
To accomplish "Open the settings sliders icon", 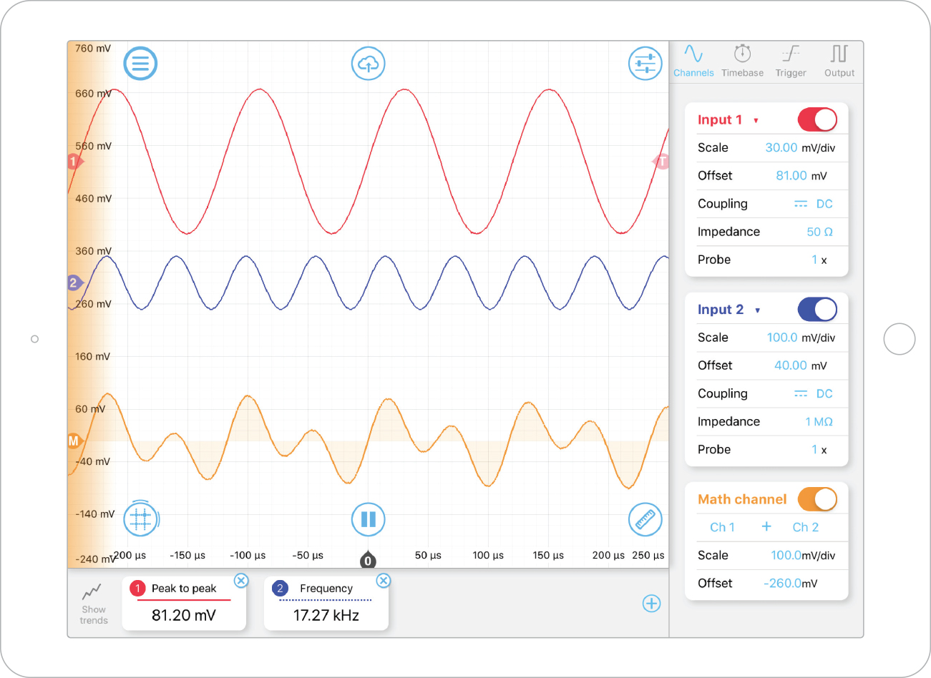I will pyautogui.click(x=645, y=64).
